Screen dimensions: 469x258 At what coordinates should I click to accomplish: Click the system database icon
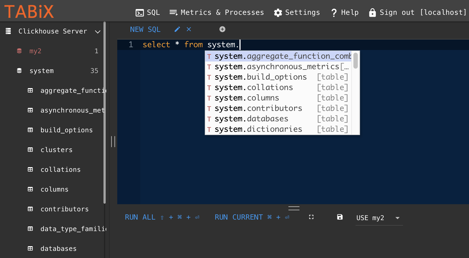19,71
